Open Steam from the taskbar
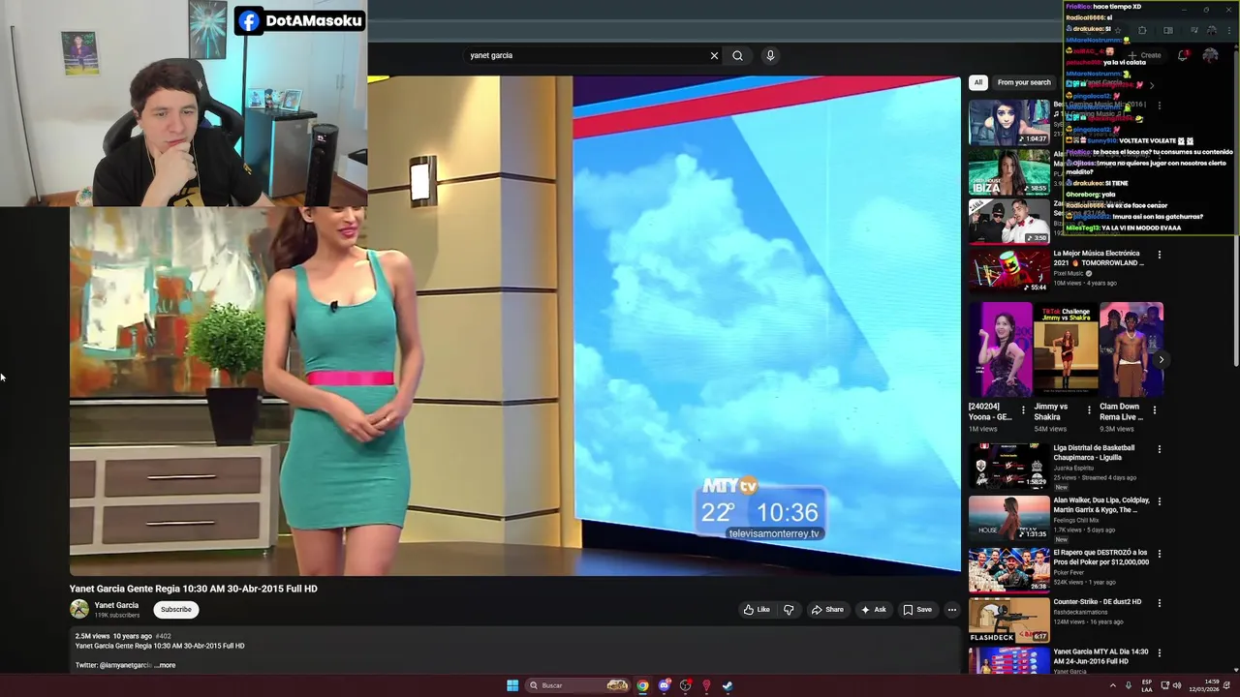 pyautogui.click(x=728, y=685)
